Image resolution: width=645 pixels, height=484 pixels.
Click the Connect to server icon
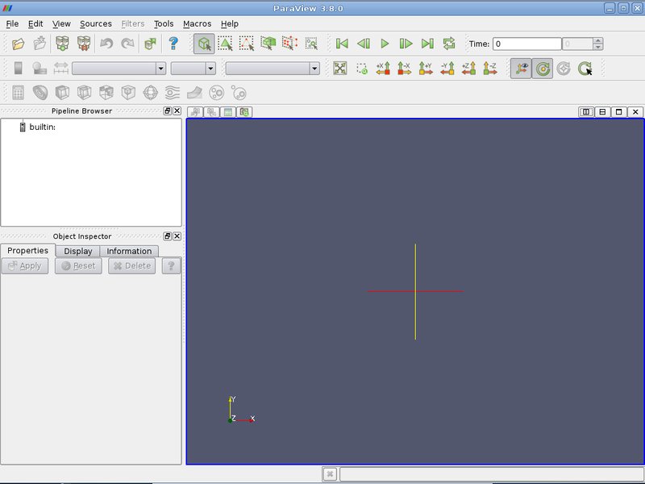click(x=62, y=44)
